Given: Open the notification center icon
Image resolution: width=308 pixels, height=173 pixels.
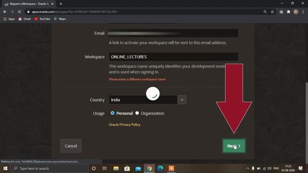Looking at the screenshot, I should [300, 169].
